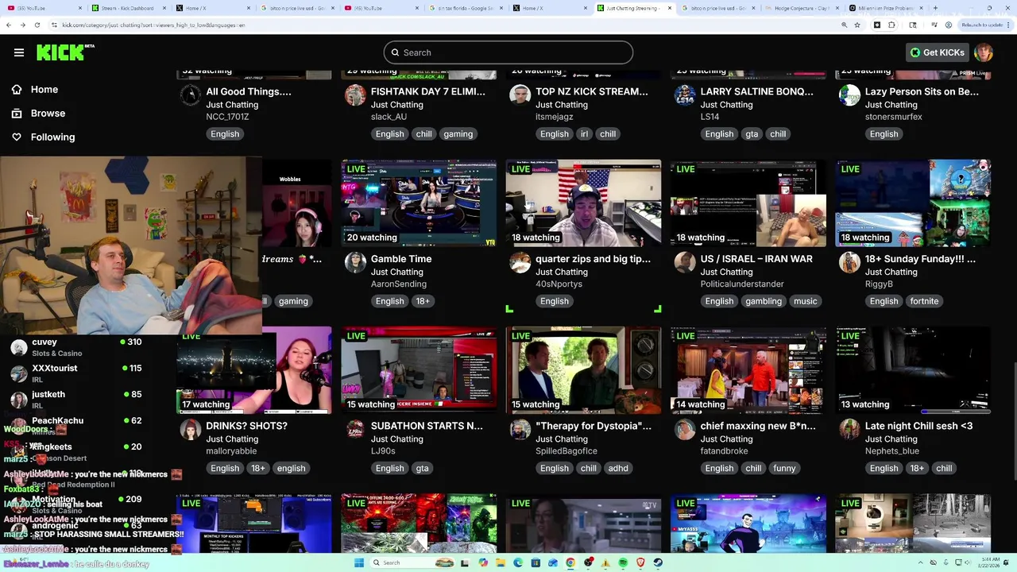Click the Get KICKs button
The image size is (1017, 572).
tap(938, 52)
